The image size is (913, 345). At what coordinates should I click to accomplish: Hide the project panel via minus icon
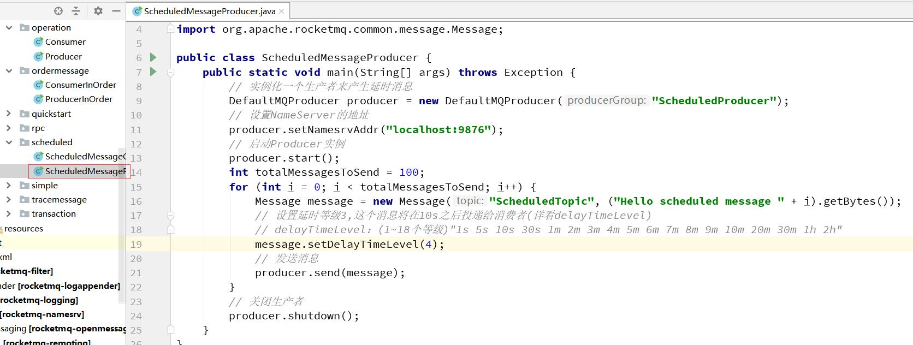tap(116, 11)
